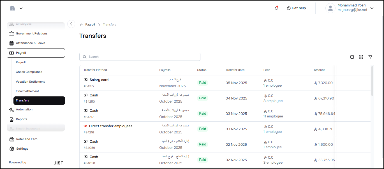Open Attendance & Leave in the sidebar
Screen dimensions: 384x169
[30, 43]
